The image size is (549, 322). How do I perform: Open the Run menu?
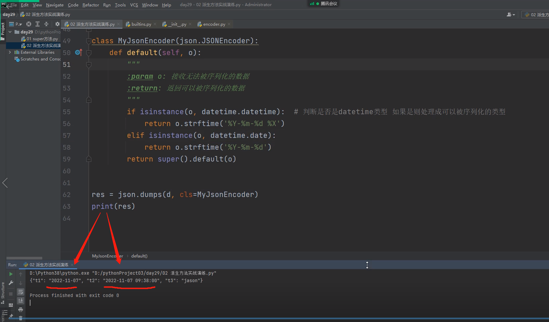[107, 5]
